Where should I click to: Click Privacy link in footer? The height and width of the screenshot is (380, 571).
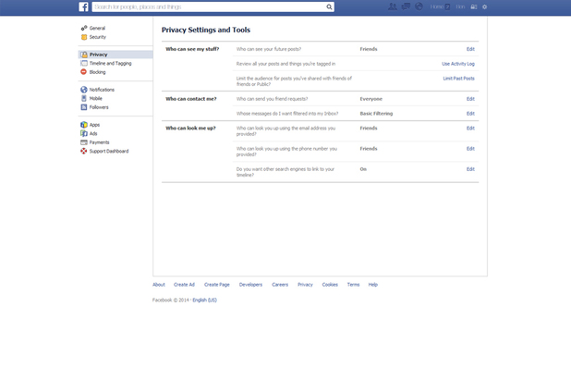pos(305,285)
